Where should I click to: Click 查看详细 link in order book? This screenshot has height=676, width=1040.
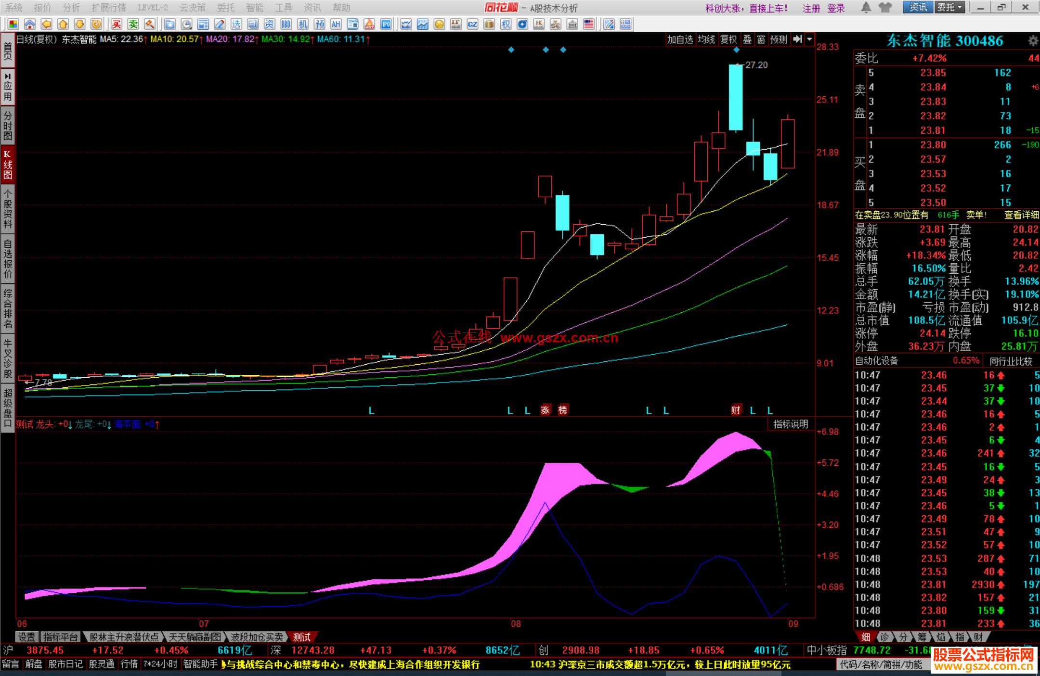pos(1021,215)
